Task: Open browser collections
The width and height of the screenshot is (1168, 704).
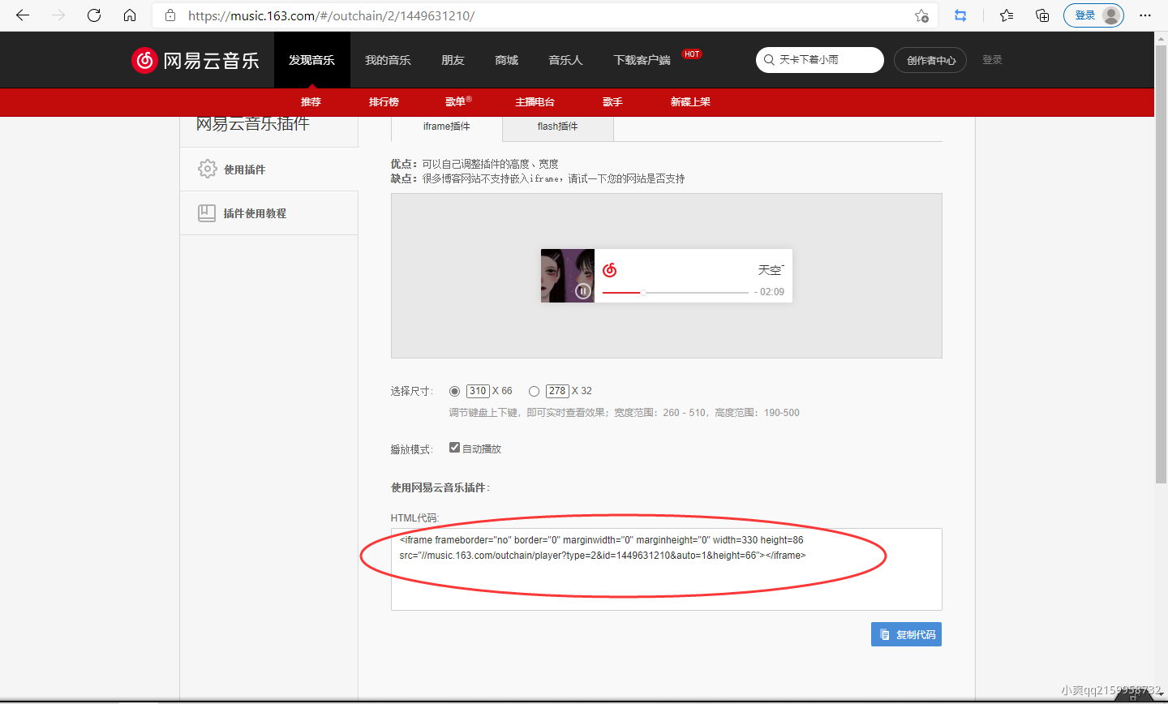Action: pyautogui.click(x=1042, y=15)
